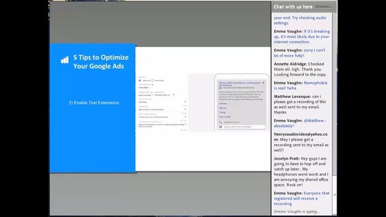The height and width of the screenshot is (217, 386).
Task: Click the 'Emma Vaughn is typing...' status line
Action: pyautogui.click(x=297, y=212)
